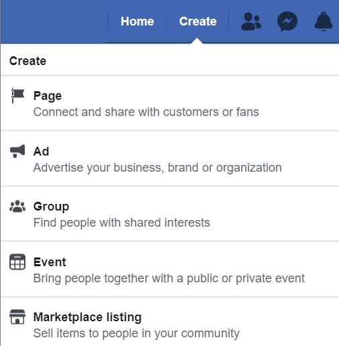Open the Friend Requests icon

[x=251, y=21]
